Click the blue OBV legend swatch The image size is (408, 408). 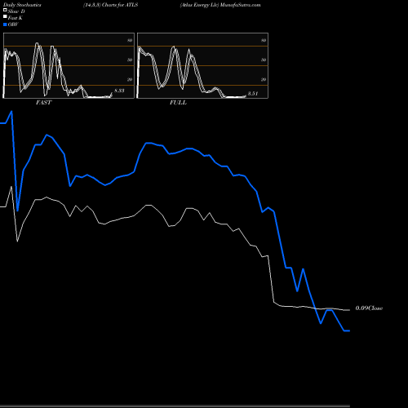5,24
